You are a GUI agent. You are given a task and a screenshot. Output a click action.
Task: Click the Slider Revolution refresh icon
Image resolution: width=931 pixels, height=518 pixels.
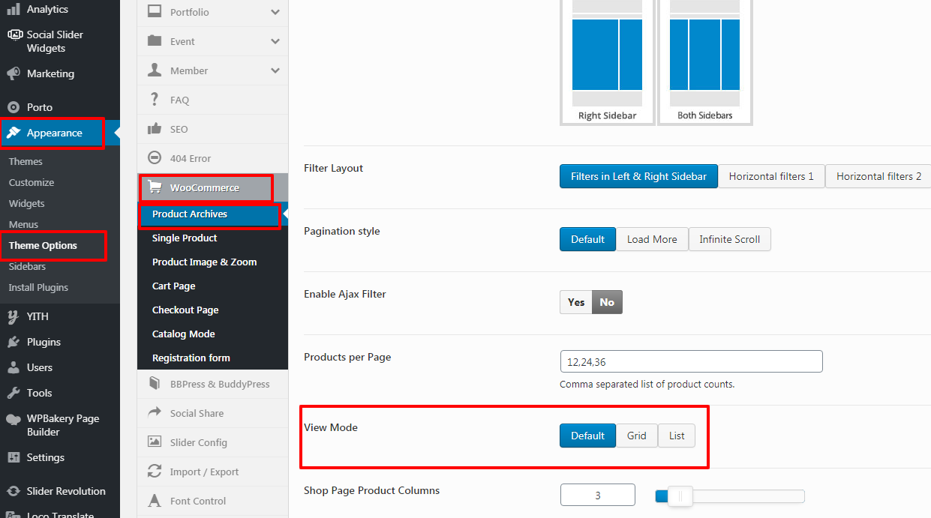14,491
